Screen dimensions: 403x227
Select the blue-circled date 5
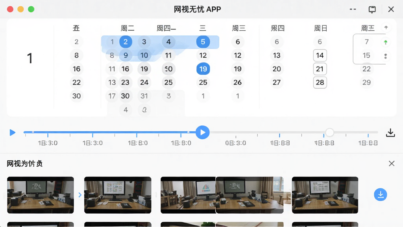(x=203, y=42)
